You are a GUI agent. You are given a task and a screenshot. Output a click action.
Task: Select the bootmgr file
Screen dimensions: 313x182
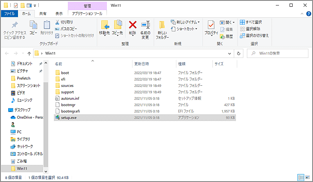(x=145, y=105)
